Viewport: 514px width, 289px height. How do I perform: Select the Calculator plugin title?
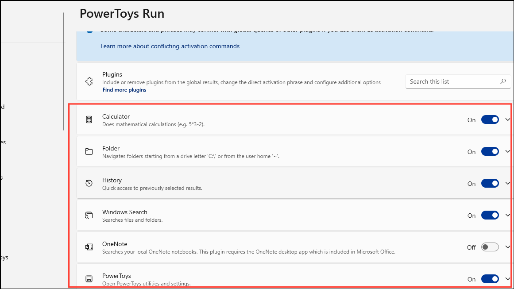(x=116, y=116)
